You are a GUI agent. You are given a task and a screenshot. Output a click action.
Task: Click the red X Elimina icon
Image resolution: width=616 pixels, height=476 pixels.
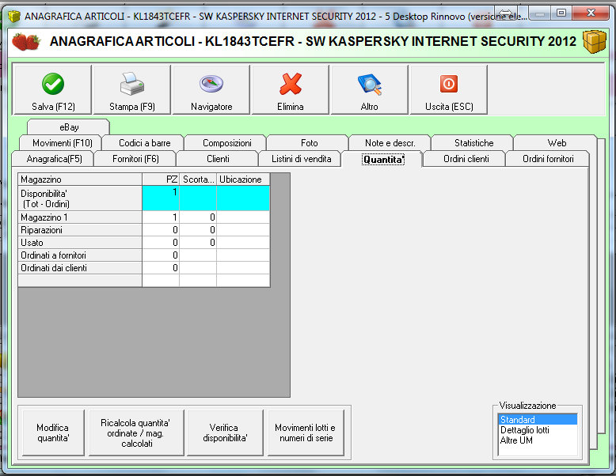291,84
